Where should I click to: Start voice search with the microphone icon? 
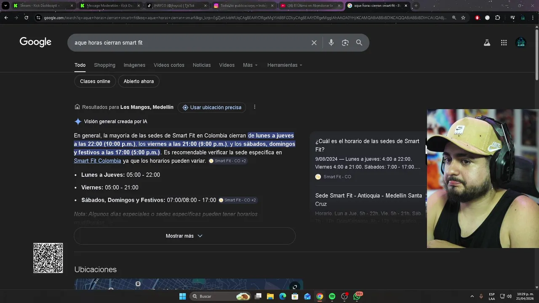click(331, 43)
